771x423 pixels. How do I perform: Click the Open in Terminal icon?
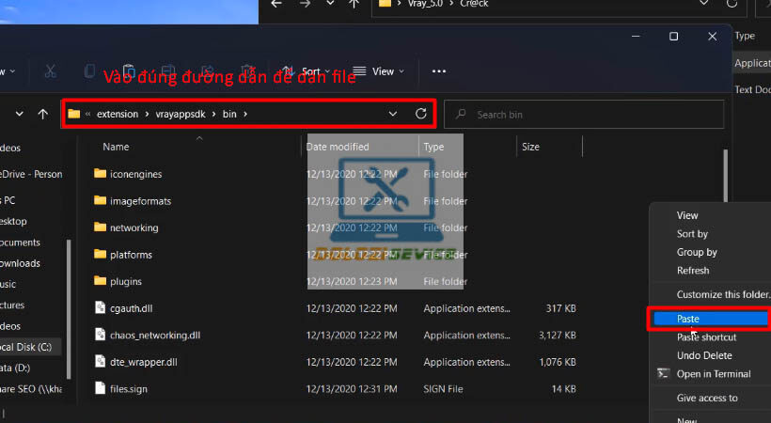click(662, 374)
